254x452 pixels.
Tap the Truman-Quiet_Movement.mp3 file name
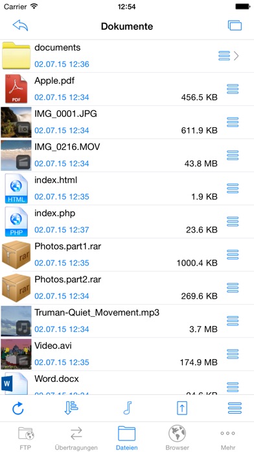[97, 313]
